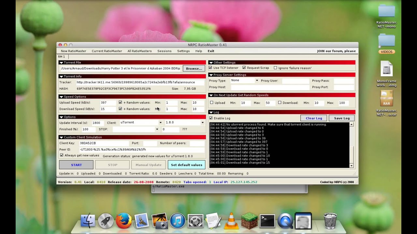This screenshot has height=234, width=417.
Task: Open RatioMaster.NET-mono desktop folder
Action: [386, 16]
